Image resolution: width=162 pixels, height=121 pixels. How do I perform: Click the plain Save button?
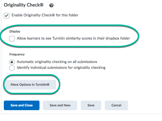(91, 105)
